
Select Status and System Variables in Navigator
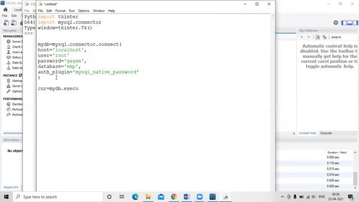tap(15, 57)
